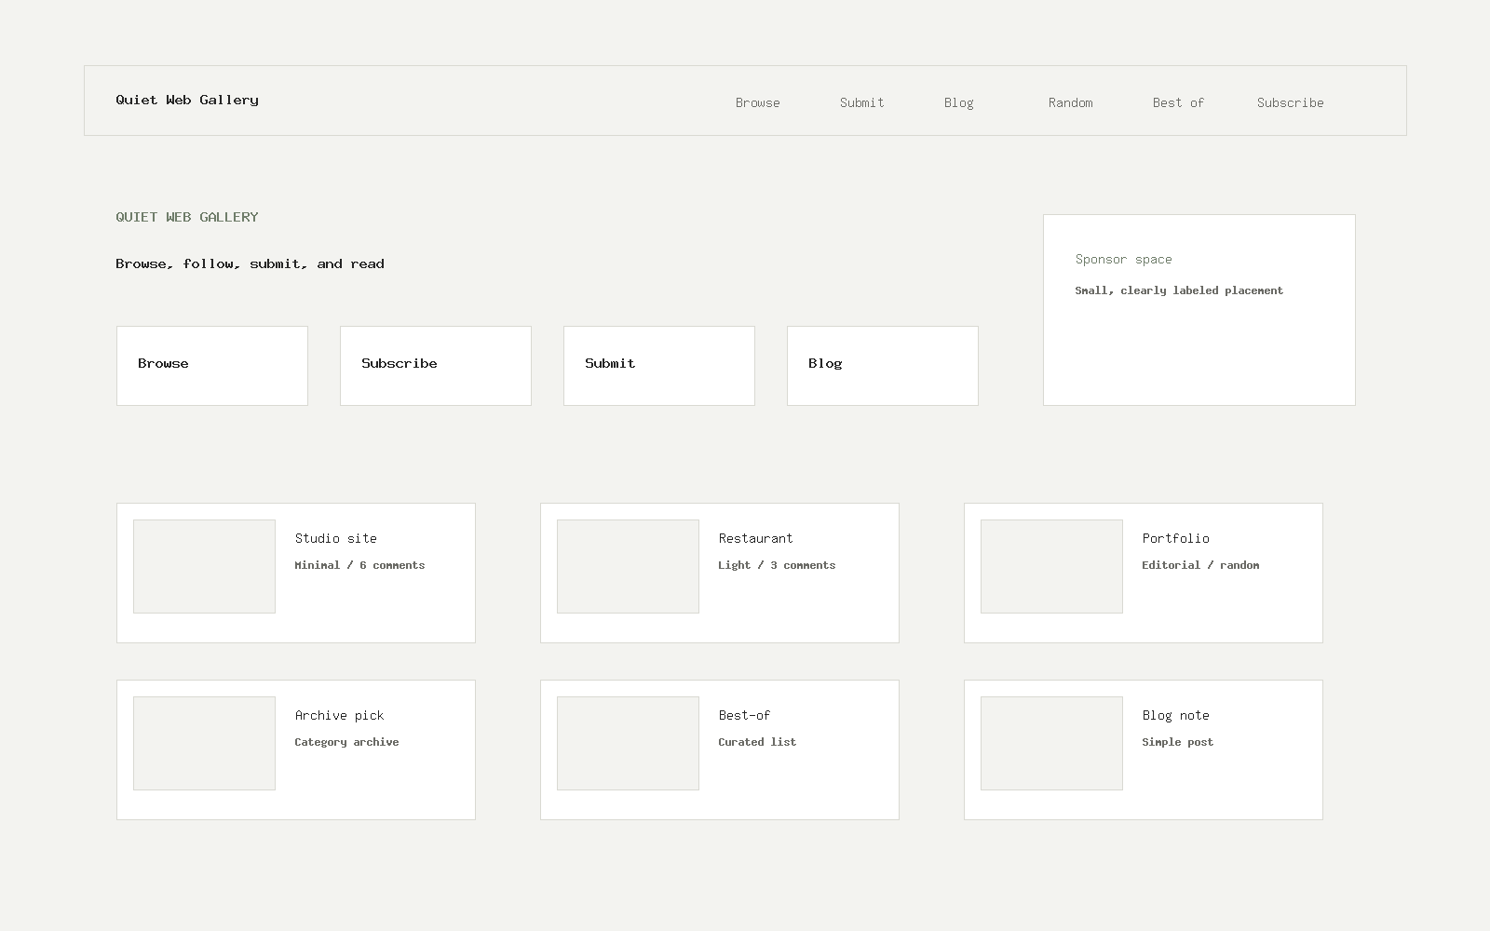Click 'Small, clearly labeled placement' text

click(x=1179, y=290)
